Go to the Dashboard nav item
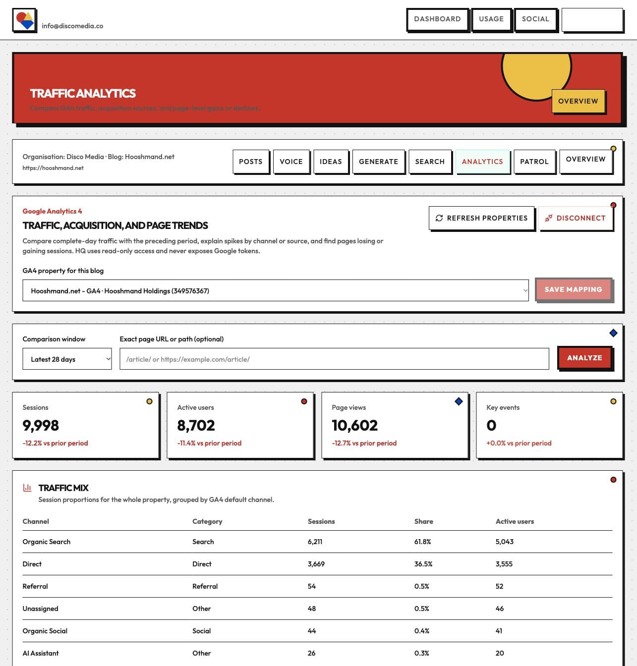This screenshot has width=637, height=666. click(437, 19)
